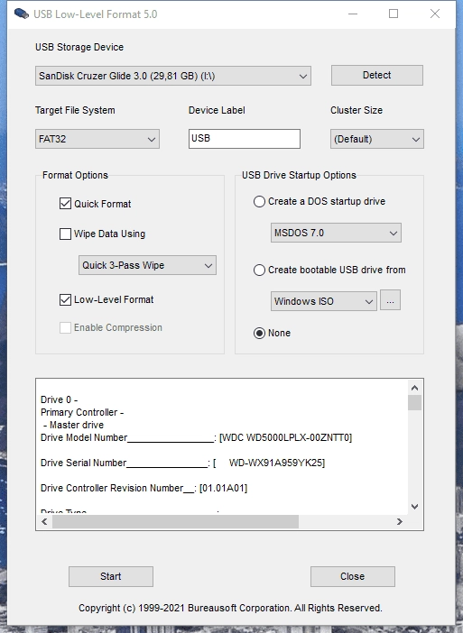Viewport: 463px width, 633px height.
Task: Click the vertical scrollbar thumb in log
Action: click(414, 402)
